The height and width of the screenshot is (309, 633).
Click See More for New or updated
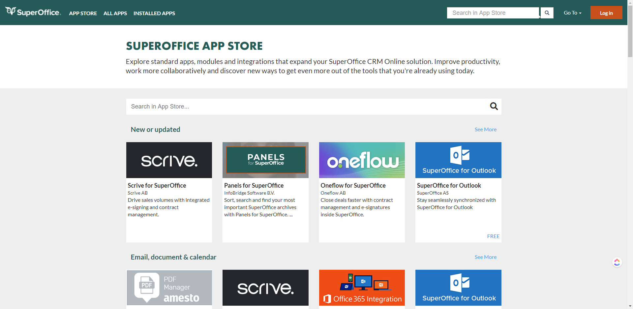click(485, 130)
